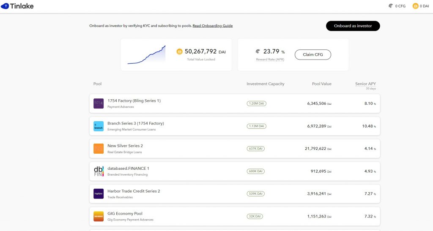Viewport: 433px width, 231px height.
Task: Click the Total Value Locked chart
Action: click(146, 55)
